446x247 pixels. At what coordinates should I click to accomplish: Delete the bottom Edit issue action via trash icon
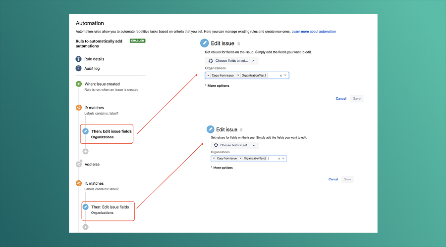[x=241, y=130]
